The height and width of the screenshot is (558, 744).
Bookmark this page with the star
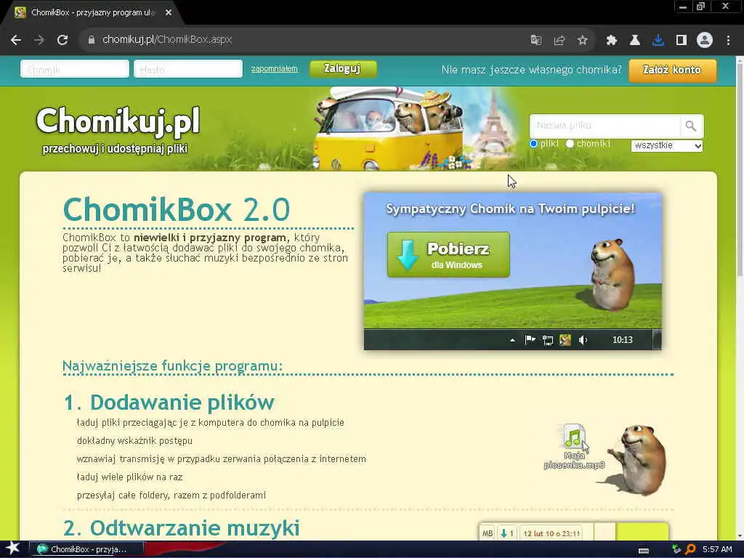tap(583, 41)
